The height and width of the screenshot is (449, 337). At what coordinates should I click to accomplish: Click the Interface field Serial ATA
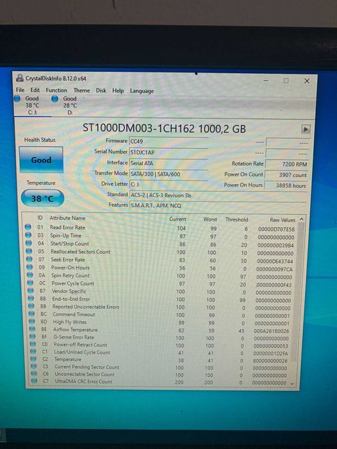click(168, 163)
